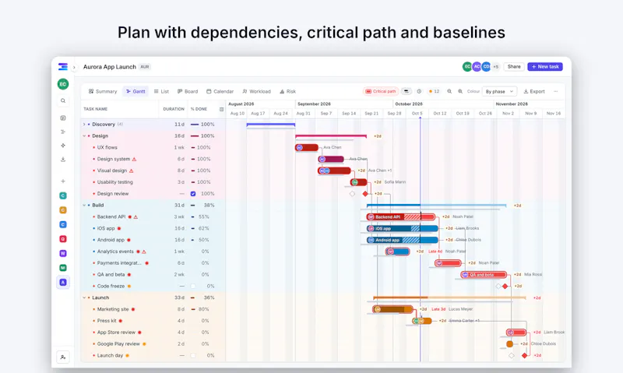Open the red Q workspace icon
This screenshot has width=623, height=373.
pos(63,239)
